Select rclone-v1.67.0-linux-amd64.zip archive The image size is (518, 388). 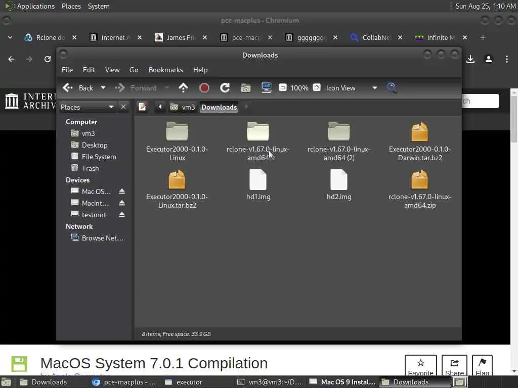[420, 189]
